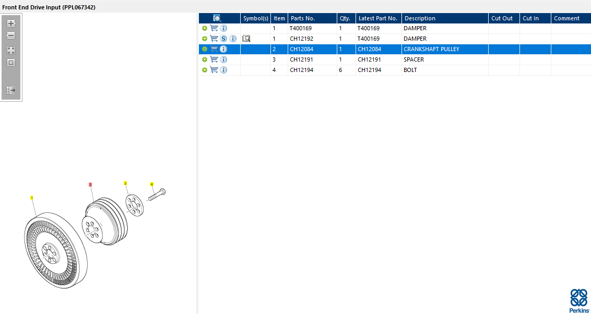This screenshot has height=314, width=591.
Task: Click the Qty. column header
Action: pos(346,18)
